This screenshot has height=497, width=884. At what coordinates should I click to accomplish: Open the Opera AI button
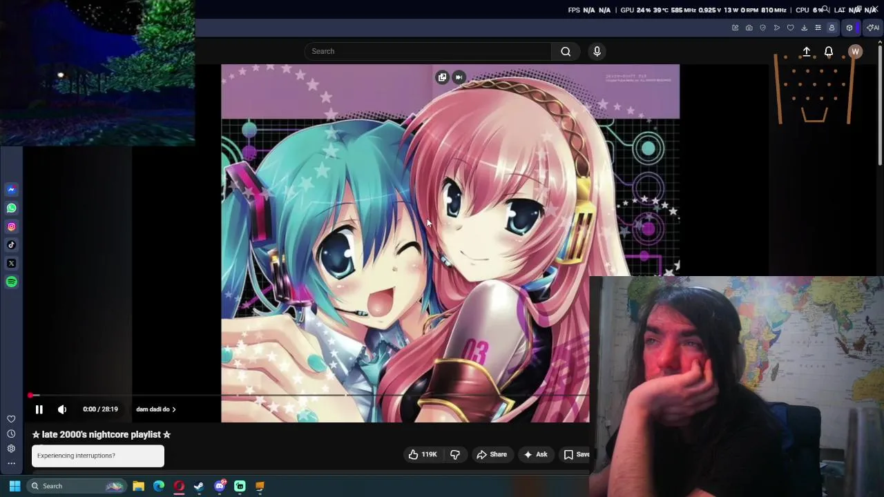click(873, 28)
